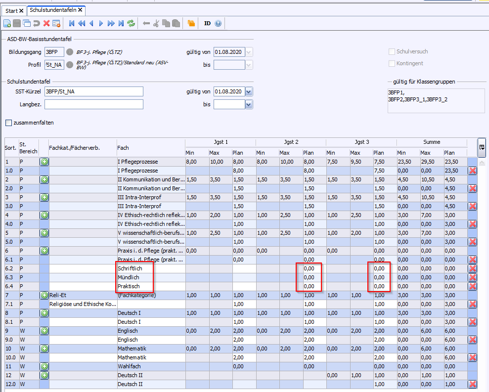Tick the Kontingent checkbox
This screenshot has height=392, width=489.
click(392, 63)
